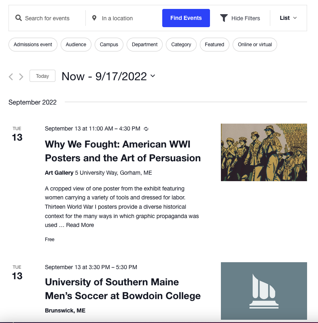
Task: Open the Campus filter
Action: [109, 45]
